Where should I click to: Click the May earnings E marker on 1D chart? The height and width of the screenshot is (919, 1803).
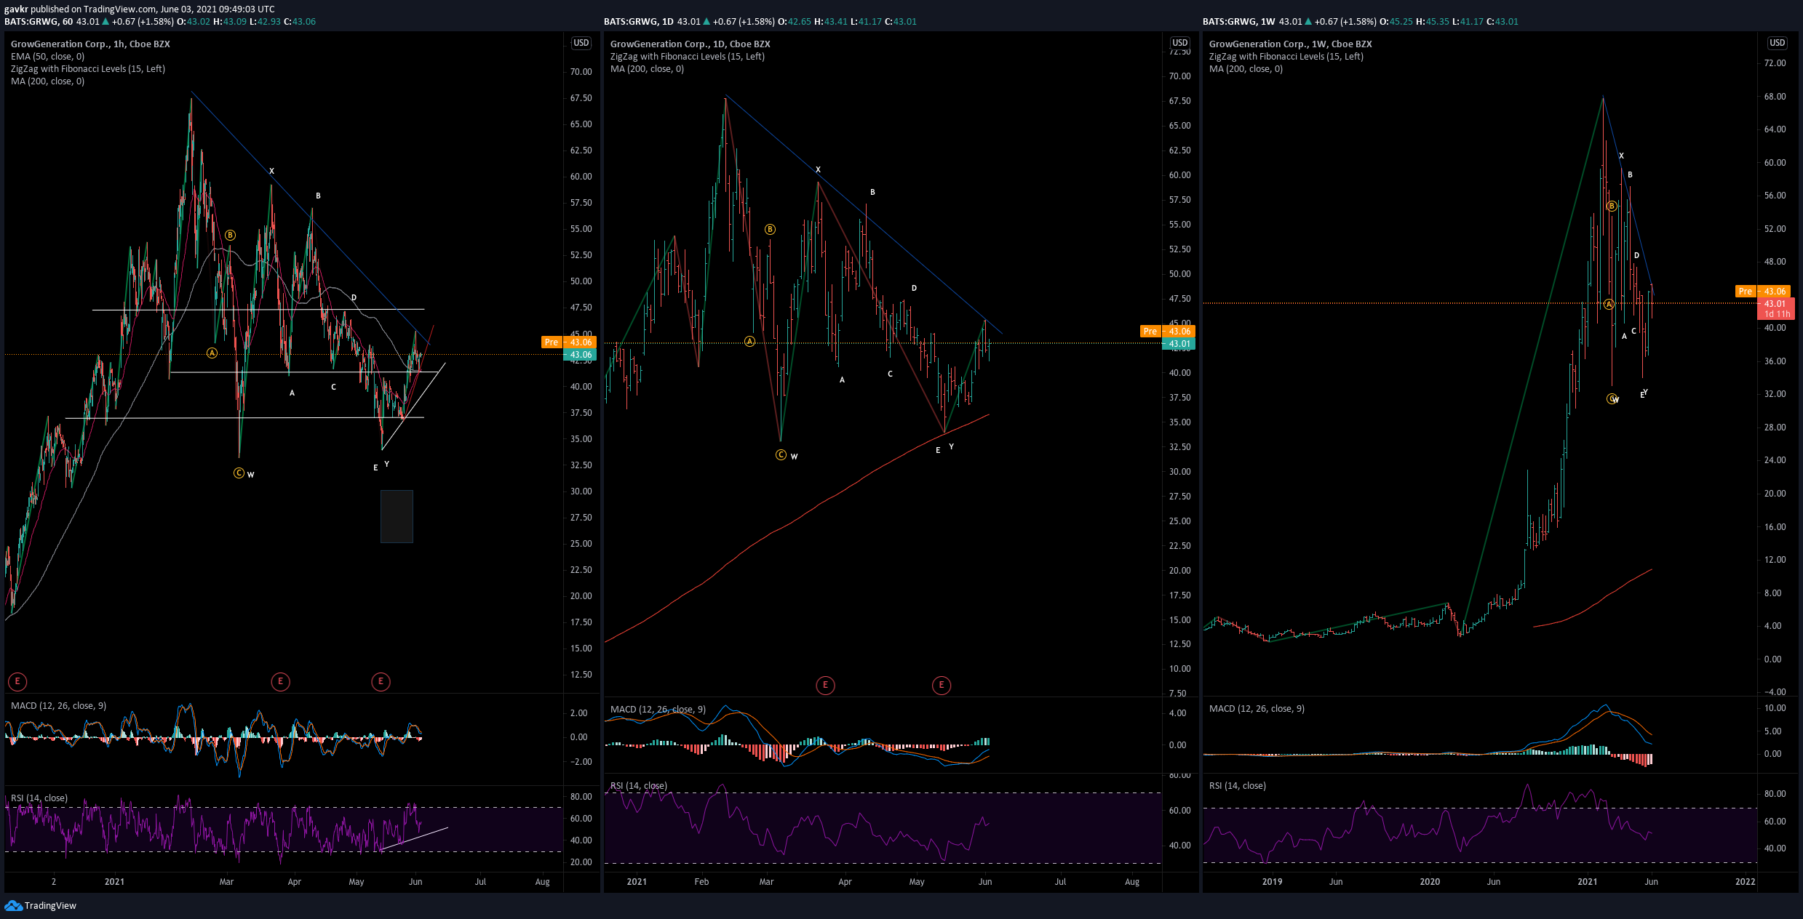[942, 685]
